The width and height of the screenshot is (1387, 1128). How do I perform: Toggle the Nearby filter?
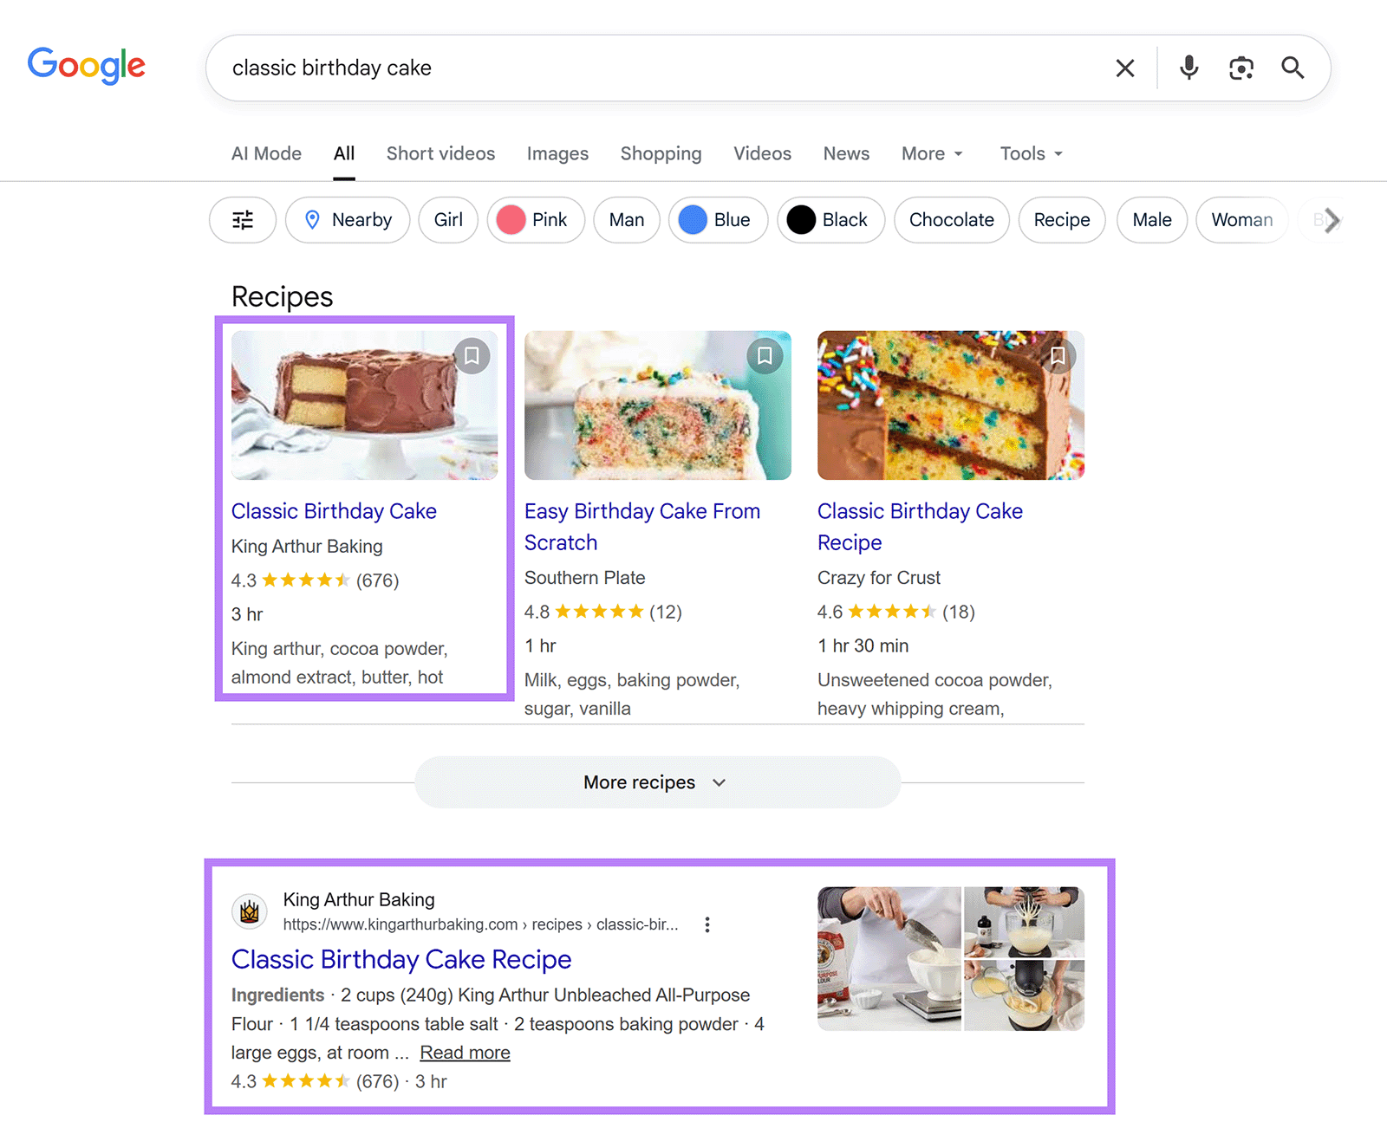[347, 220]
